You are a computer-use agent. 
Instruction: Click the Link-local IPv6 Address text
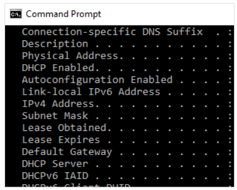pyautogui.click(x=91, y=92)
